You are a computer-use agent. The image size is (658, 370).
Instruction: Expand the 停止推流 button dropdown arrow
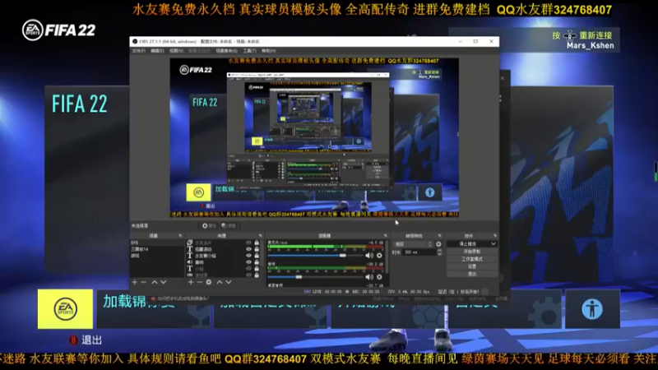pos(493,243)
